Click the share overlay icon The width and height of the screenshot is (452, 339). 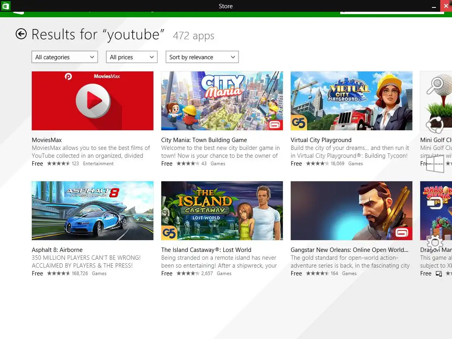tap(435, 124)
